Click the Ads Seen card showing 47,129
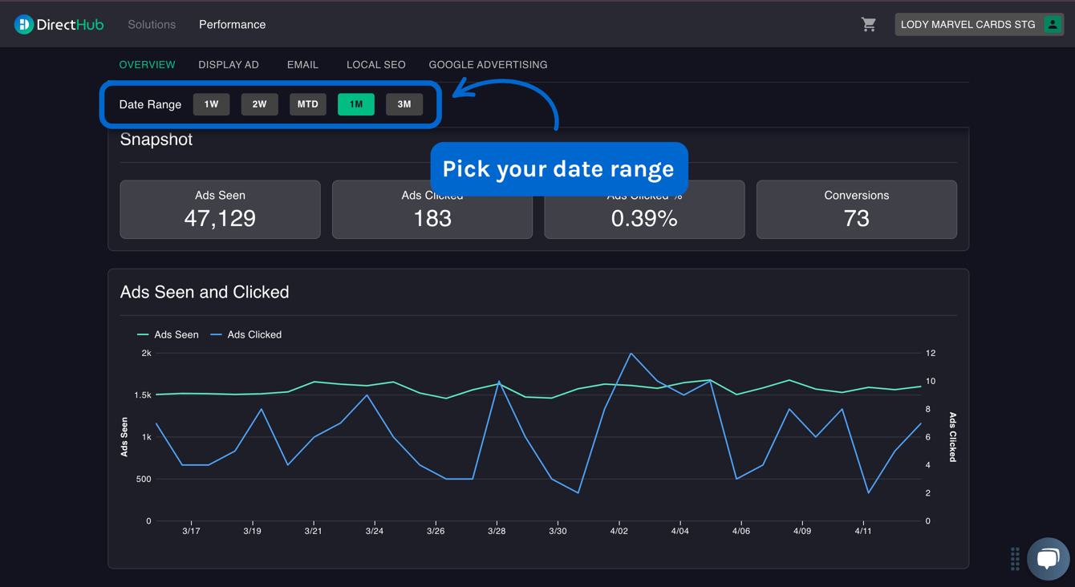1075x587 pixels. click(x=220, y=209)
